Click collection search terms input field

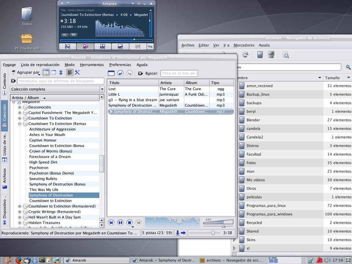(61, 81)
